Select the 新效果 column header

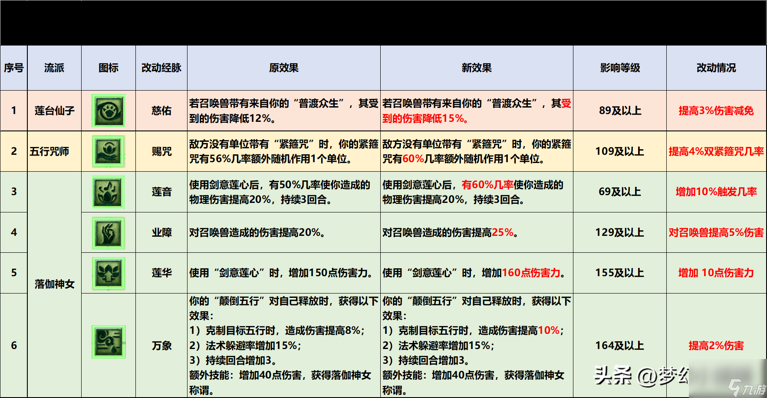click(477, 68)
